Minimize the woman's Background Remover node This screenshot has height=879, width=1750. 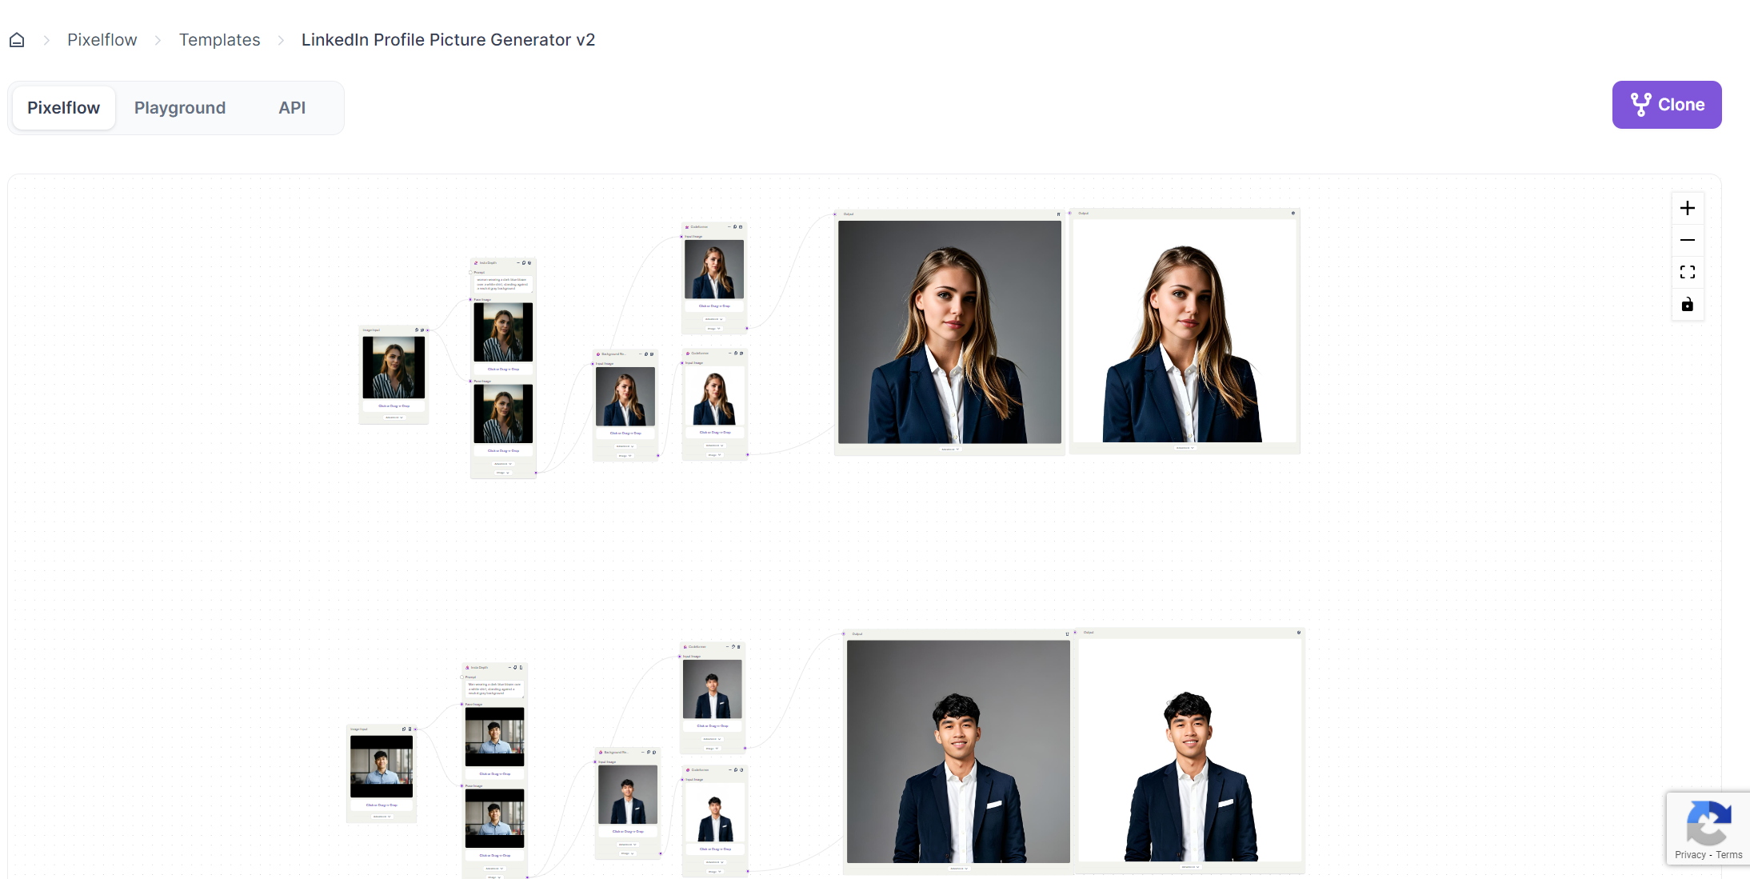click(x=640, y=354)
